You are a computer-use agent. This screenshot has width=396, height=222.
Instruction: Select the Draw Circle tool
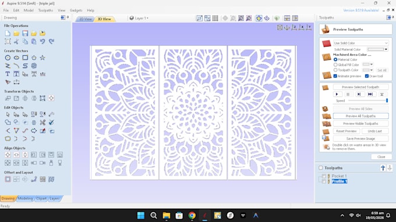coord(8,58)
